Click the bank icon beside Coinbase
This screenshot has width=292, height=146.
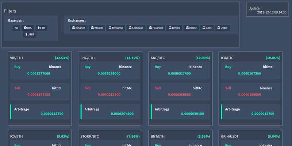coord(130,28)
